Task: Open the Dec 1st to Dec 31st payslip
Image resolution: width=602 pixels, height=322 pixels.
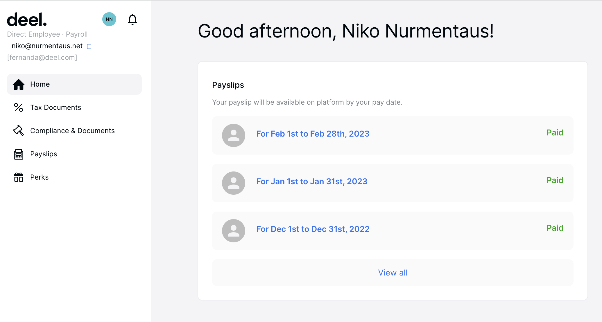Action: 313,229
